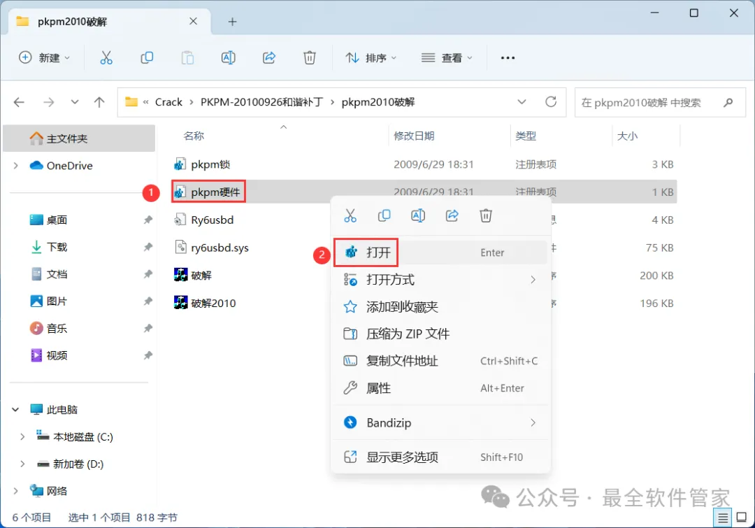Select the pkpm锁 file
The height and width of the screenshot is (528, 755).
[x=210, y=165]
